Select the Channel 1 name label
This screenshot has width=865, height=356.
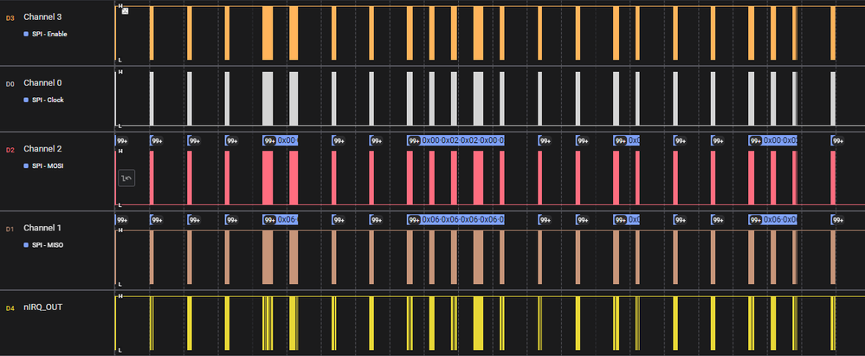42,228
